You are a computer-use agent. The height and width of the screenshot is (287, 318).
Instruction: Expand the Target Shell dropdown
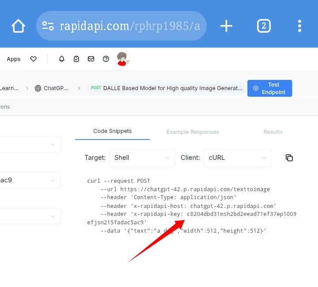coord(142,158)
